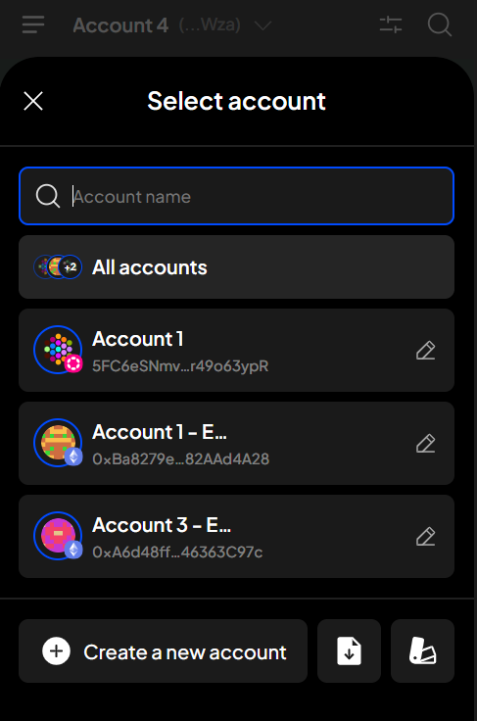
Task: Click the All accounts stacked avatars
Action: pos(58,267)
